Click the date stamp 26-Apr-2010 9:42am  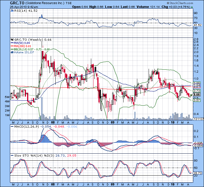(x=24, y=7)
